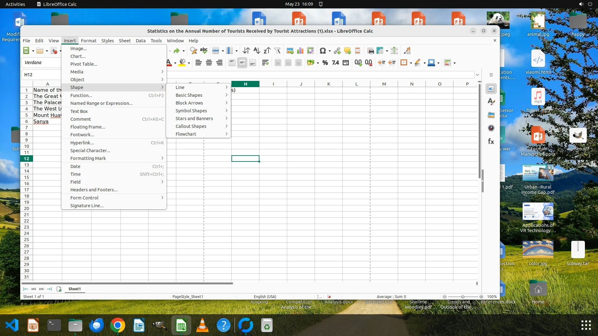Screen dimensions: 598x336
Task: Click the Spelling check abc icon
Action: click(204, 51)
